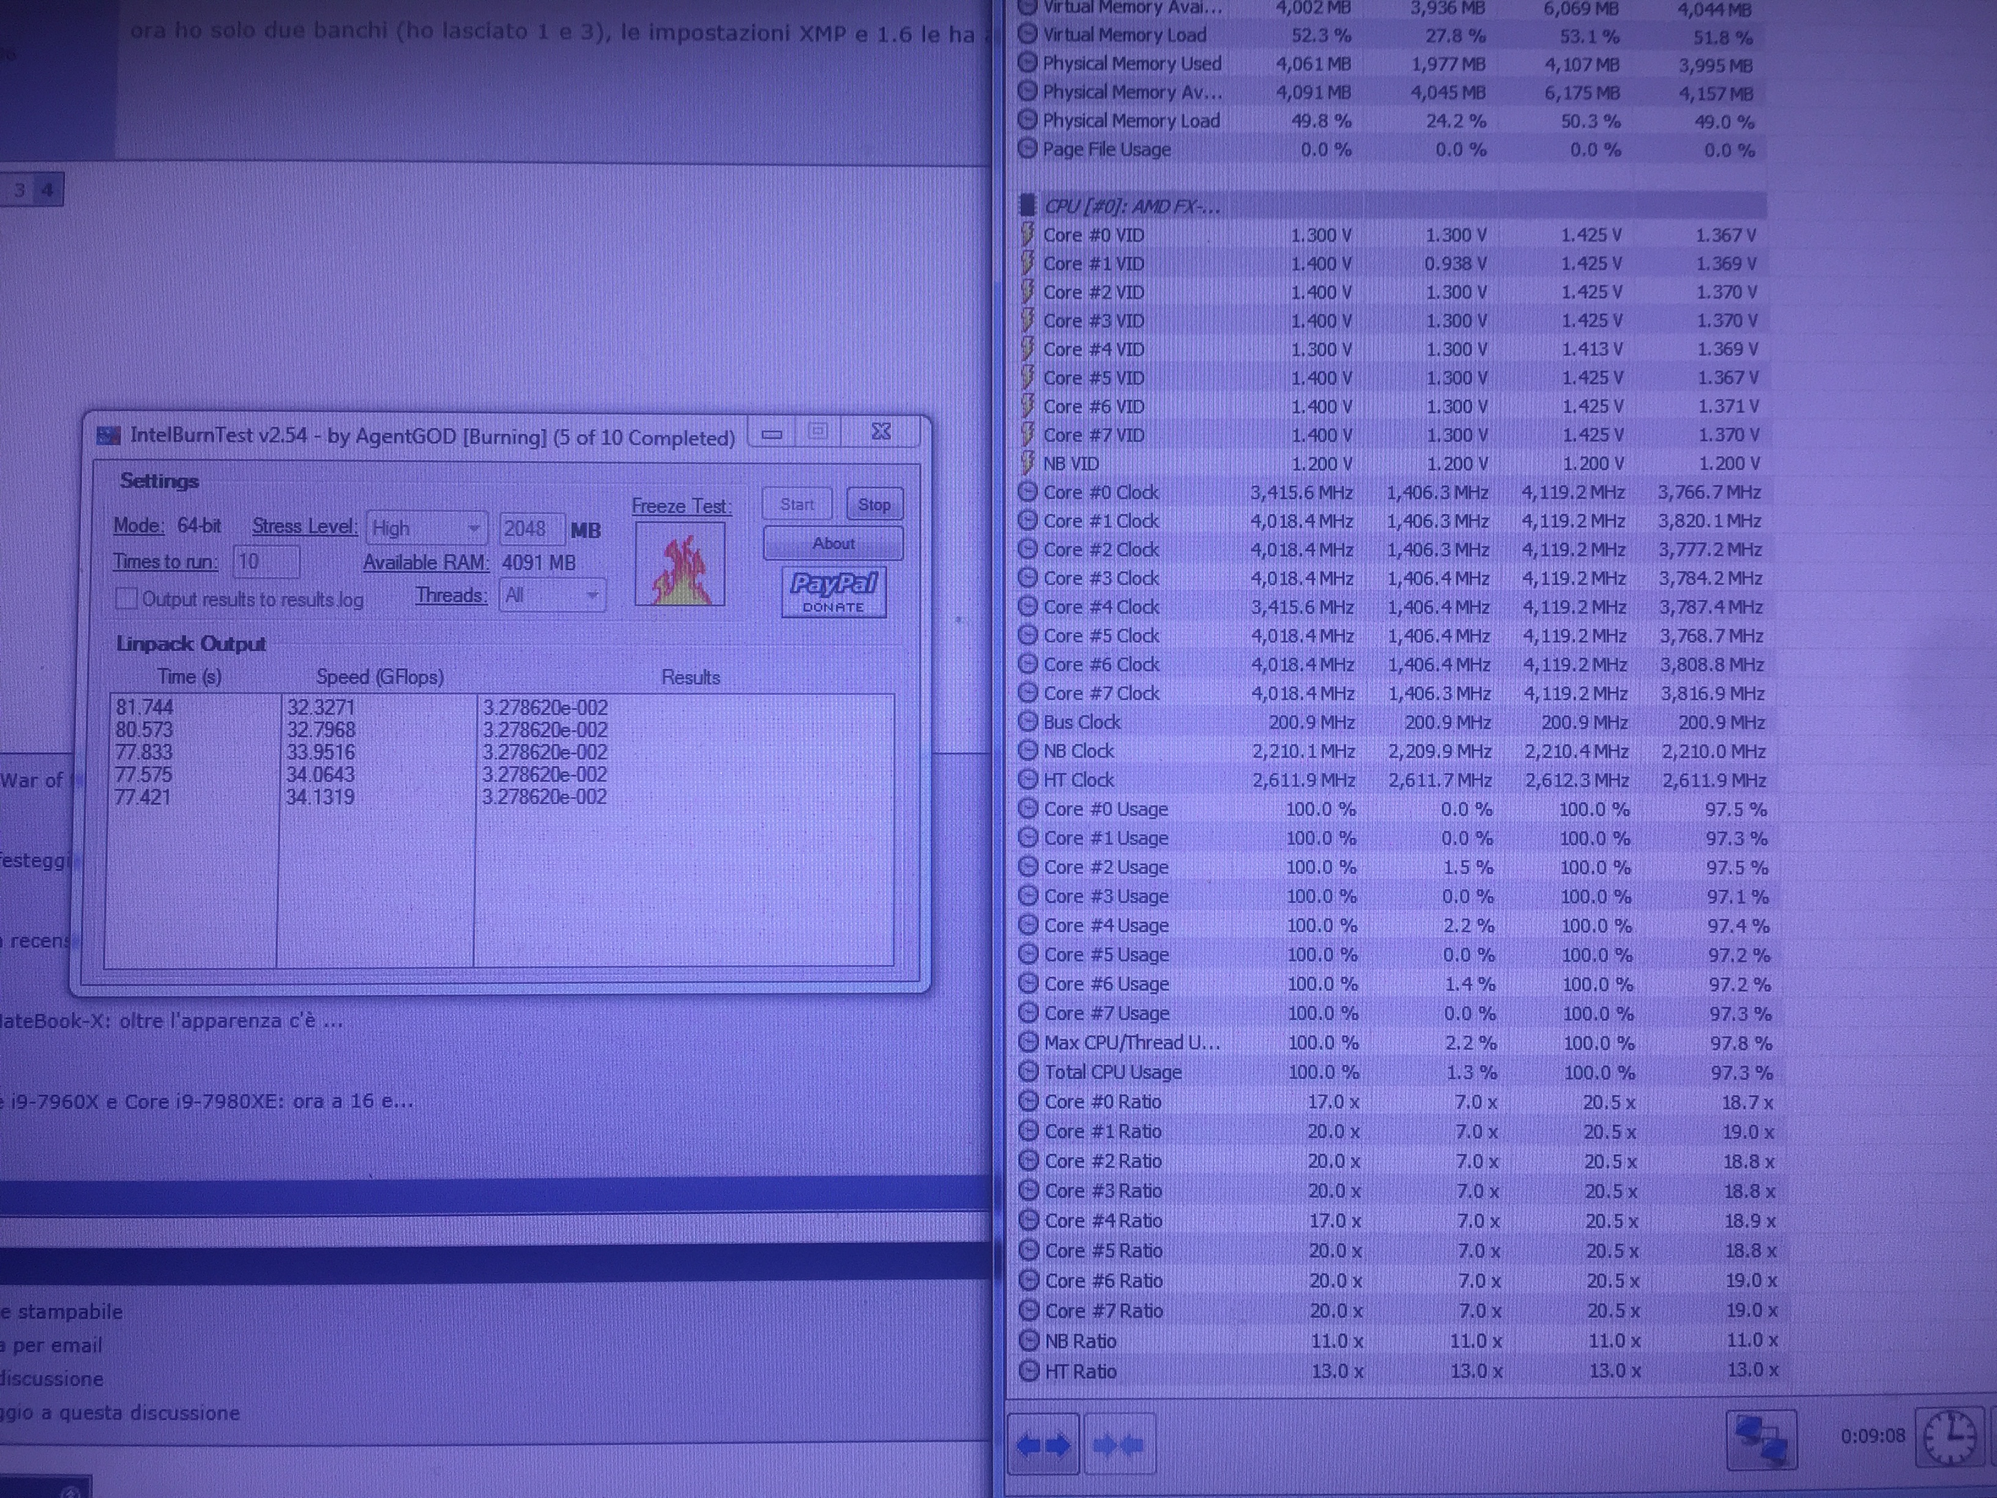
Task: Click the round icon of NB Clock
Action: [x=1027, y=750]
